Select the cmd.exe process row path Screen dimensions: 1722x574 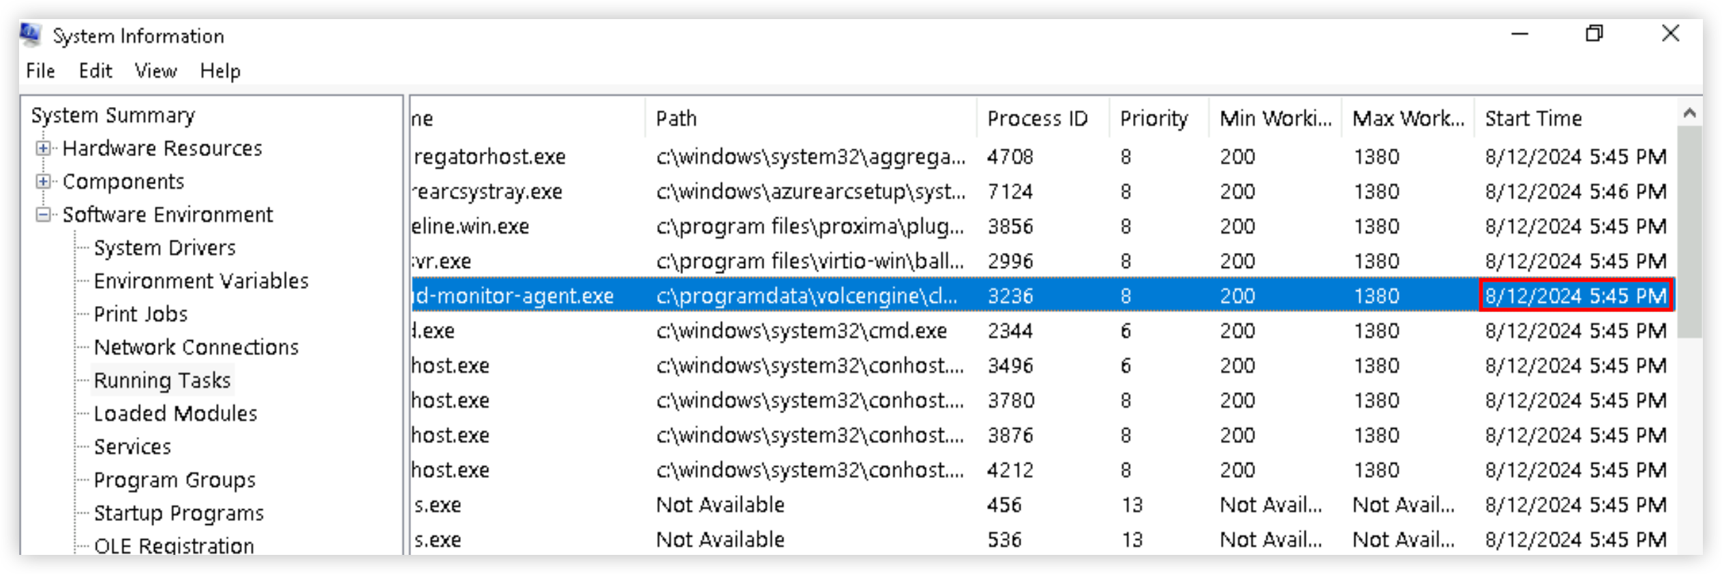(x=801, y=331)
